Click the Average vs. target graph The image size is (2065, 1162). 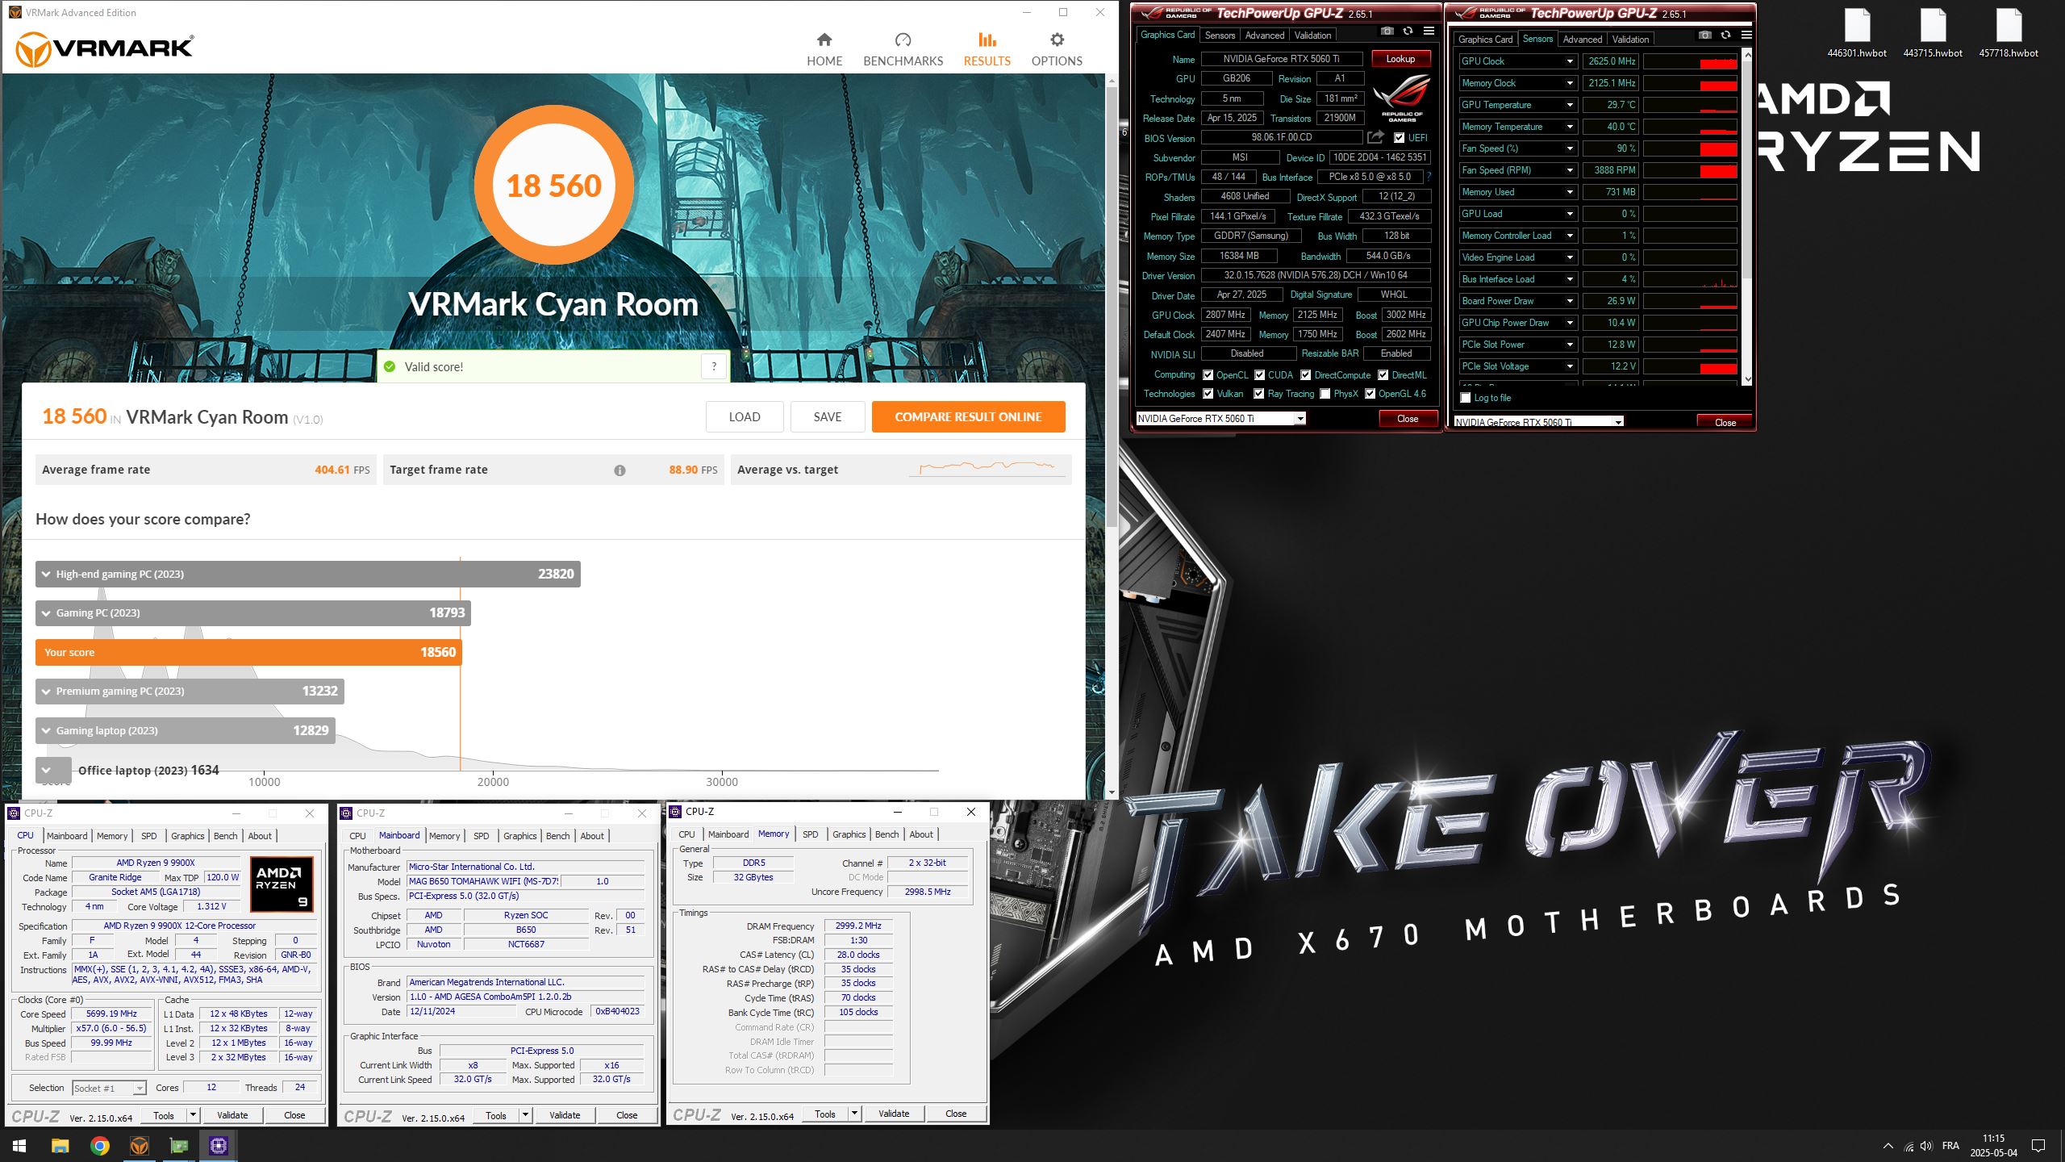tap(986, 468)
